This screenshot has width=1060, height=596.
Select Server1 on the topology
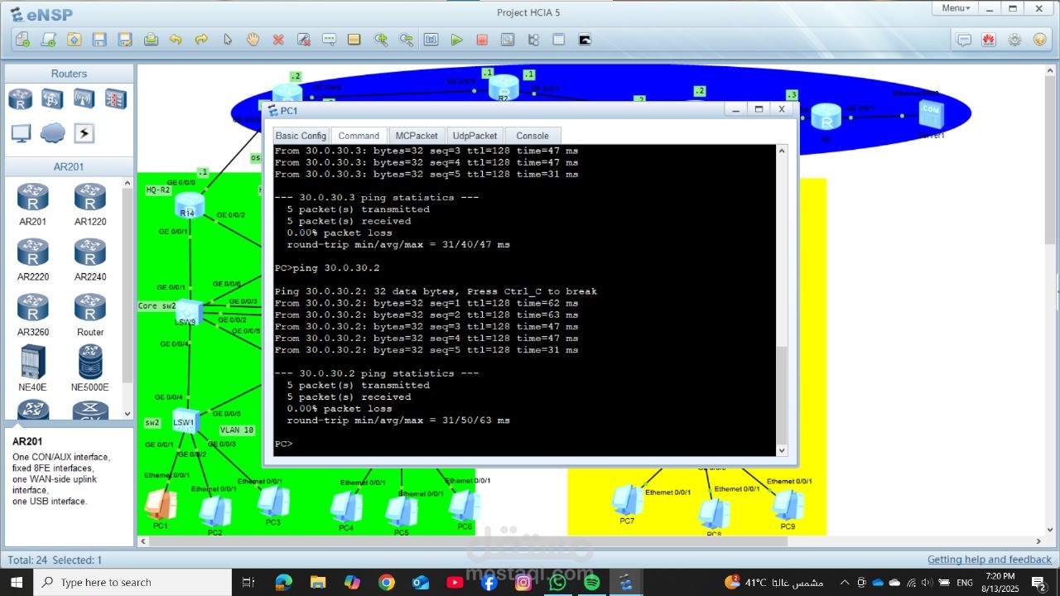tap(931, 116)
